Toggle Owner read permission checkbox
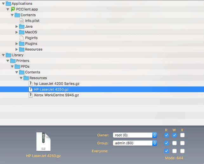The height and width of the screenshot is (164, 204). pyautogui.click(x=167, y=135)
